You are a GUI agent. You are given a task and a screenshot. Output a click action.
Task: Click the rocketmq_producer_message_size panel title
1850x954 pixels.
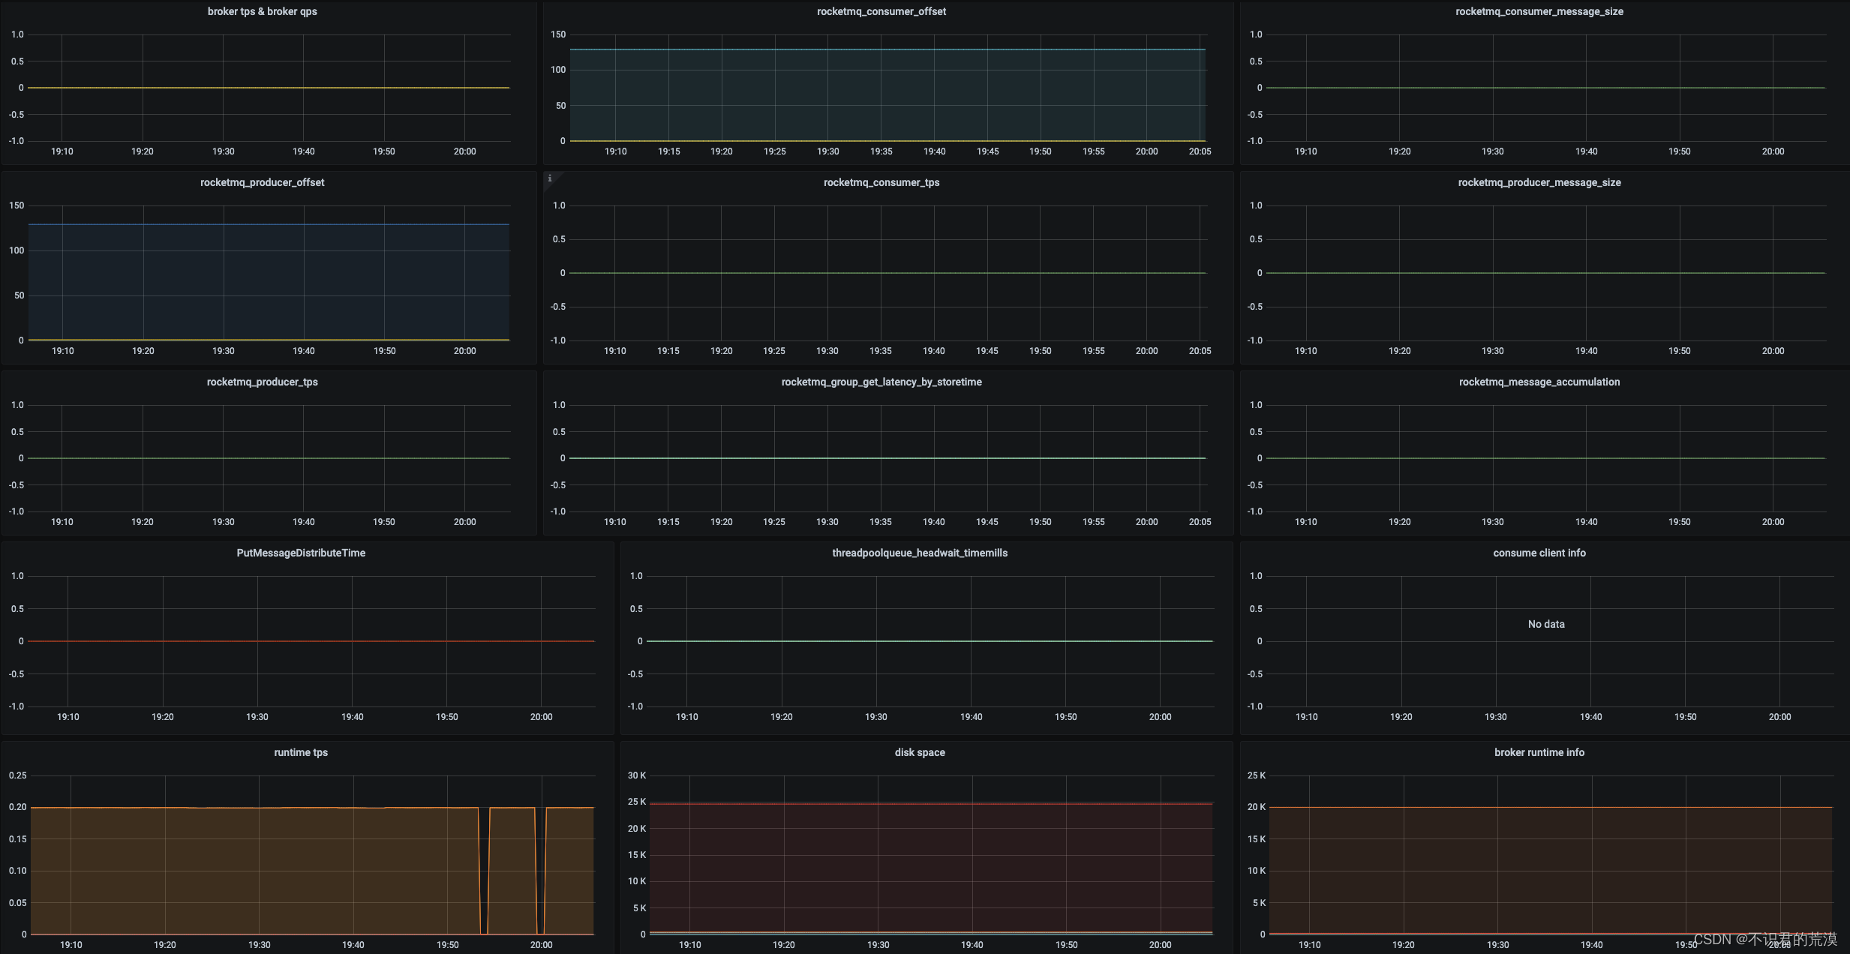(1539, 182)
